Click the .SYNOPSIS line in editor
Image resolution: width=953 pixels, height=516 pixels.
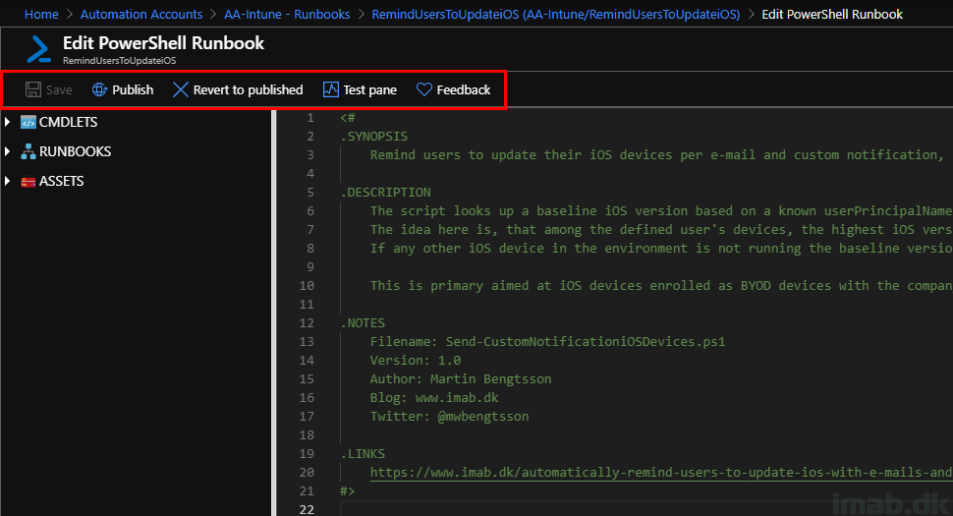(x=373, y=137)
